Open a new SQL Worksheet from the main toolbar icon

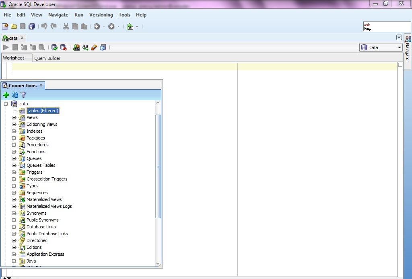(130, 26)
